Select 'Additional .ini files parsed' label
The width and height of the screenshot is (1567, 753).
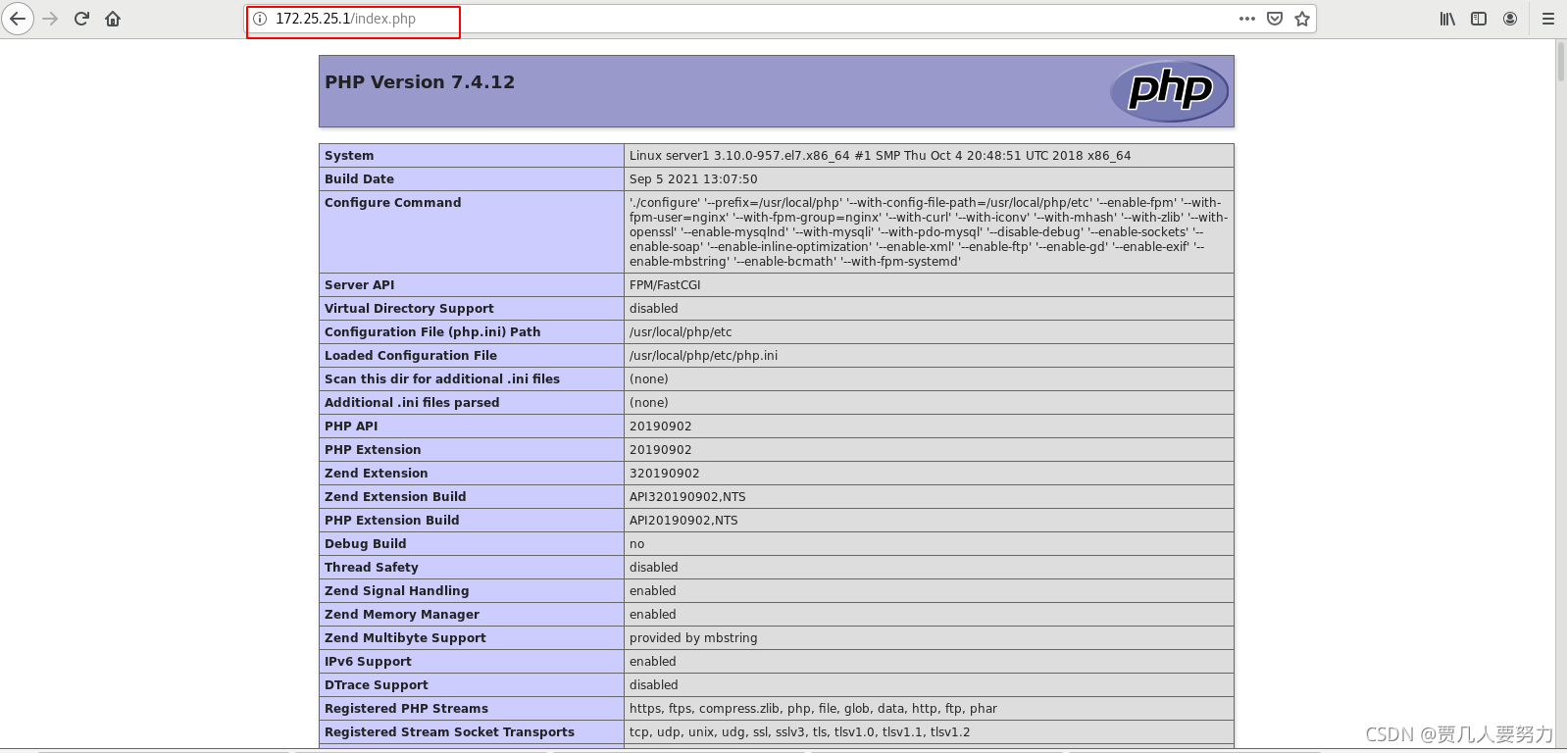412,403
